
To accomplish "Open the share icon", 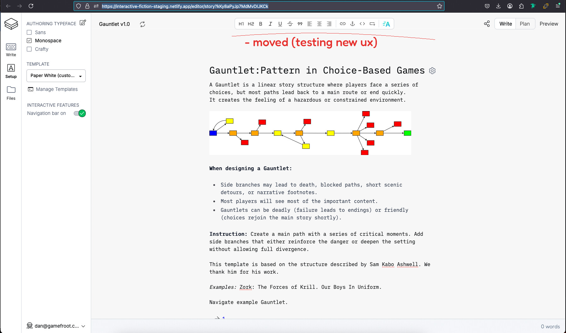I will click(x=487, y=24).
